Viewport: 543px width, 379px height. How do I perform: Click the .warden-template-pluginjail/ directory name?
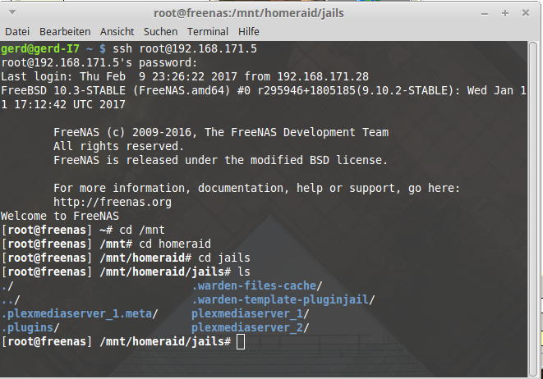[x=283, y=299]
